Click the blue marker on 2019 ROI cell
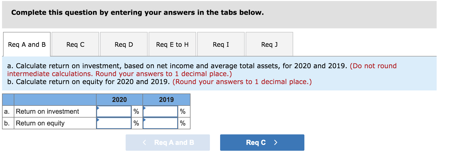Screen dimensions: 453x163 click(x=144, y=108)
